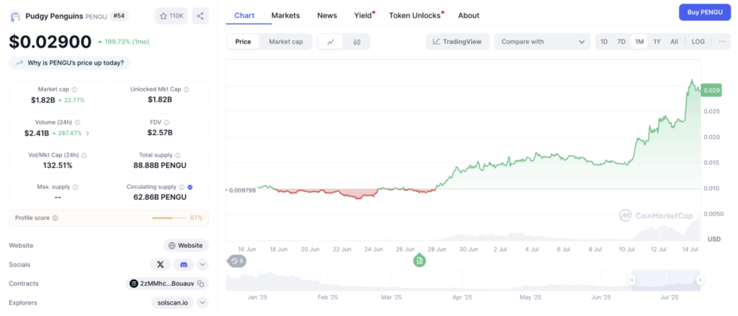Viewport: 738px width, 316px height.
Task: Open the Token Unlocks tab
Action: pos(416,16)
